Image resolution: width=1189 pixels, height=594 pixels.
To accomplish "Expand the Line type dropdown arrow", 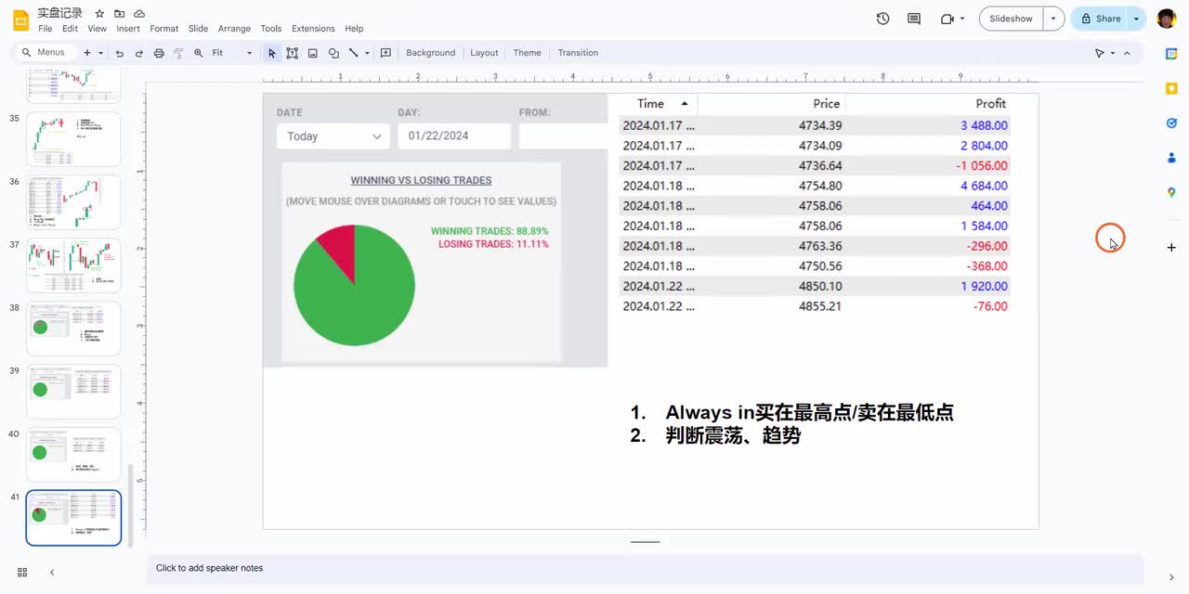I will (x=367, y=53).
